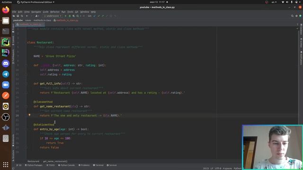The width and height of the screenshot is (303, 170).
Task: Open the Tools menu
Action: point(70,12)
